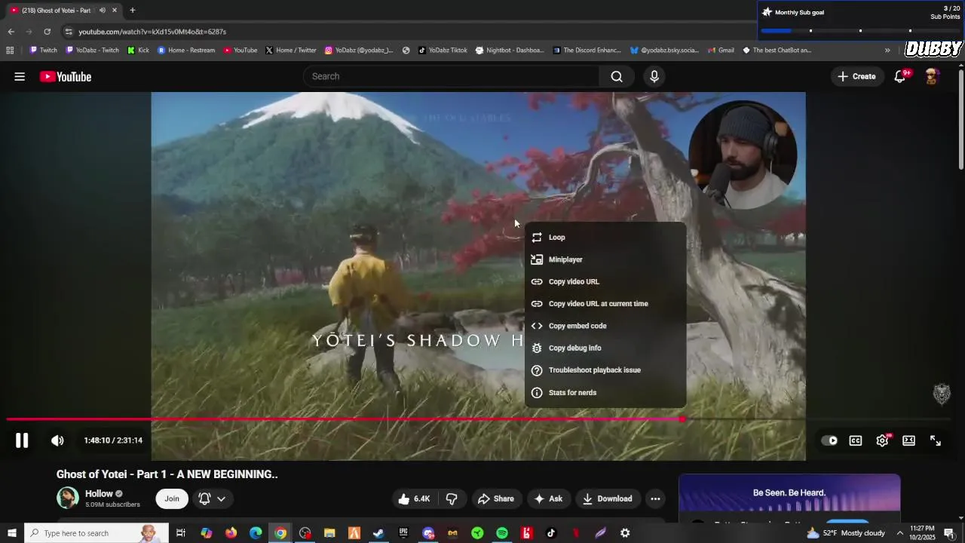965x543 pixels.
Task: Seek on the red video progress bar
Action: tap(343, 419)
